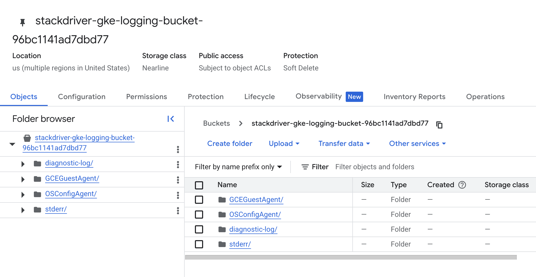Screen dimensions: 536x277
Task: Open the Upload dropdown
Action: tap(284, 144)
